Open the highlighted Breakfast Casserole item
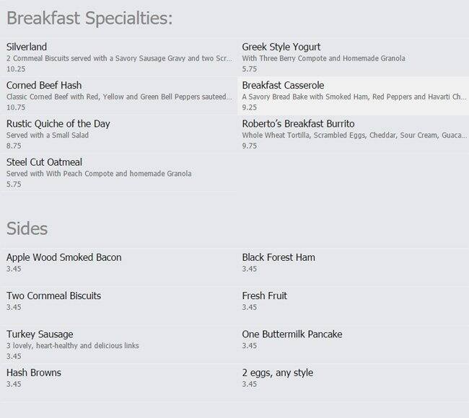 point(283,85)
